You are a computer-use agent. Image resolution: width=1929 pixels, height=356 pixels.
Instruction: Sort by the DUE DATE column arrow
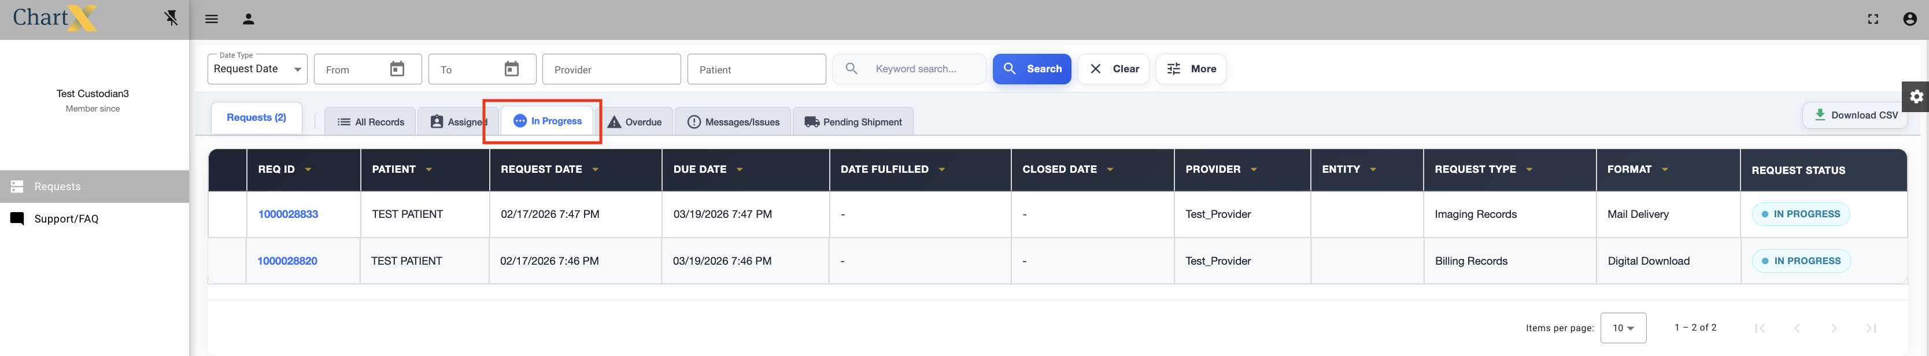click(x=739, y=170)
